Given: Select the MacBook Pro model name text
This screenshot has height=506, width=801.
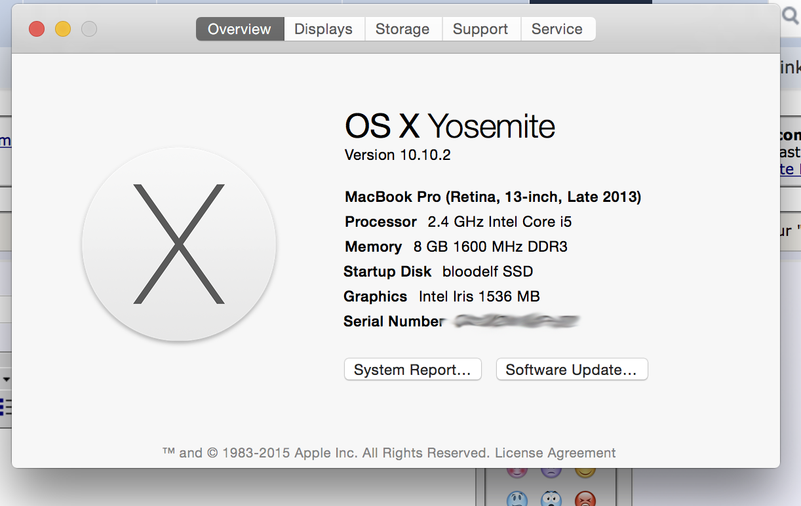Looking at the screenshot, I should click(493, 197).
